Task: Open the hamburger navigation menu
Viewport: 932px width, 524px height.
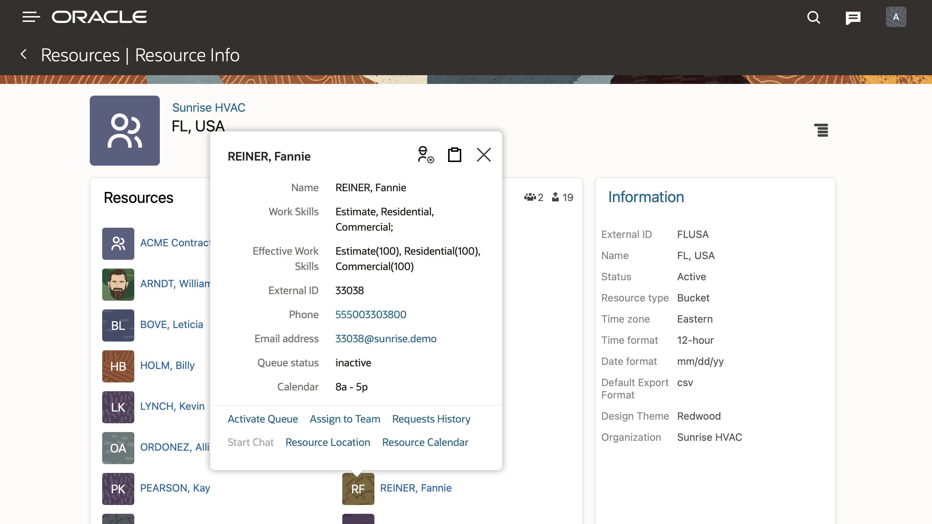Action: pos(31,17)
